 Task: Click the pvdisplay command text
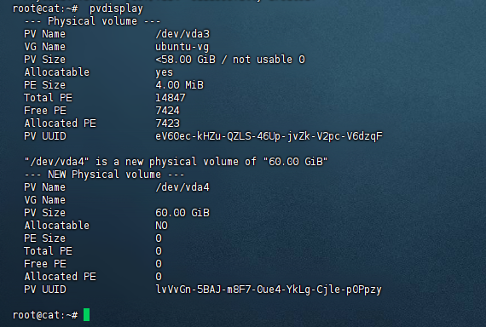click(x=116, y=9)
